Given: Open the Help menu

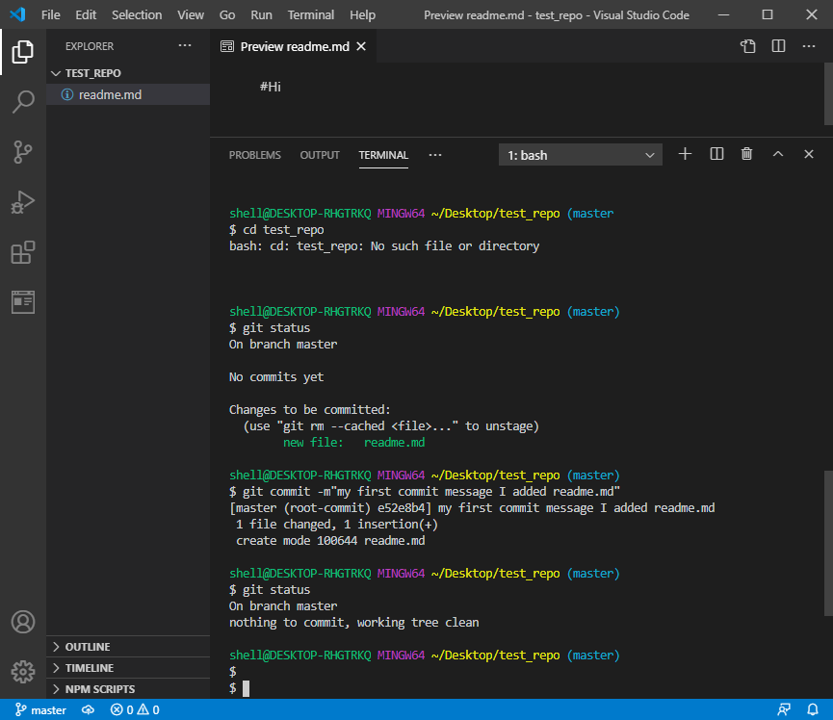Looking at the screenshot, I should tap(362, 14).
